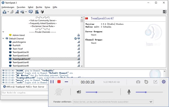Open the Selbst menu
This screenshot has width=169, height=107.
coord(30,7)
